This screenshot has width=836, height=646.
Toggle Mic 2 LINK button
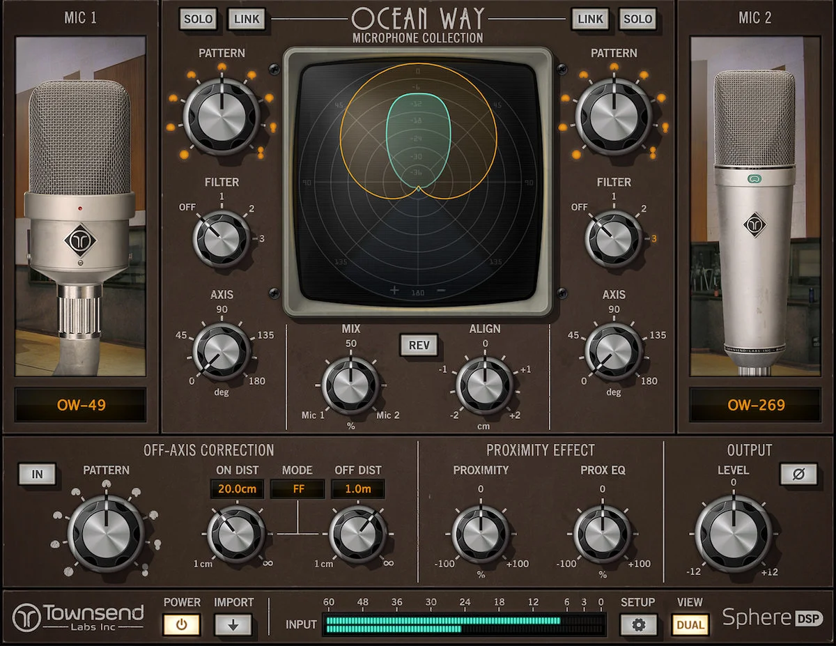pyautogui.click(x=590, y=19)
